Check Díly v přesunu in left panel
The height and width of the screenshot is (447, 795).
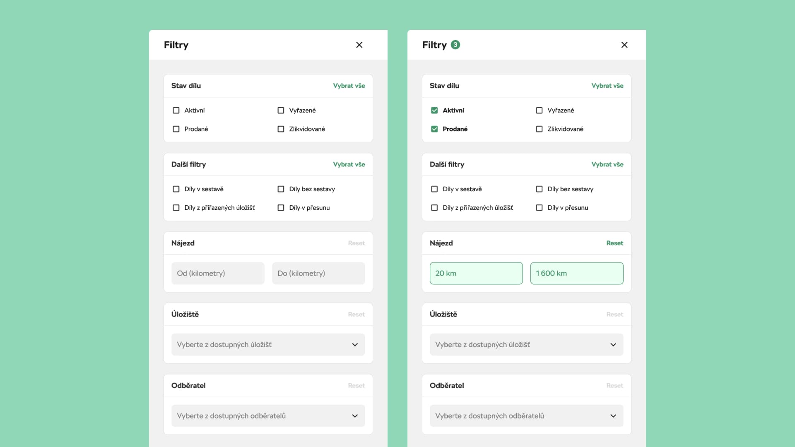pyautogui.click(x=281, y=208)
